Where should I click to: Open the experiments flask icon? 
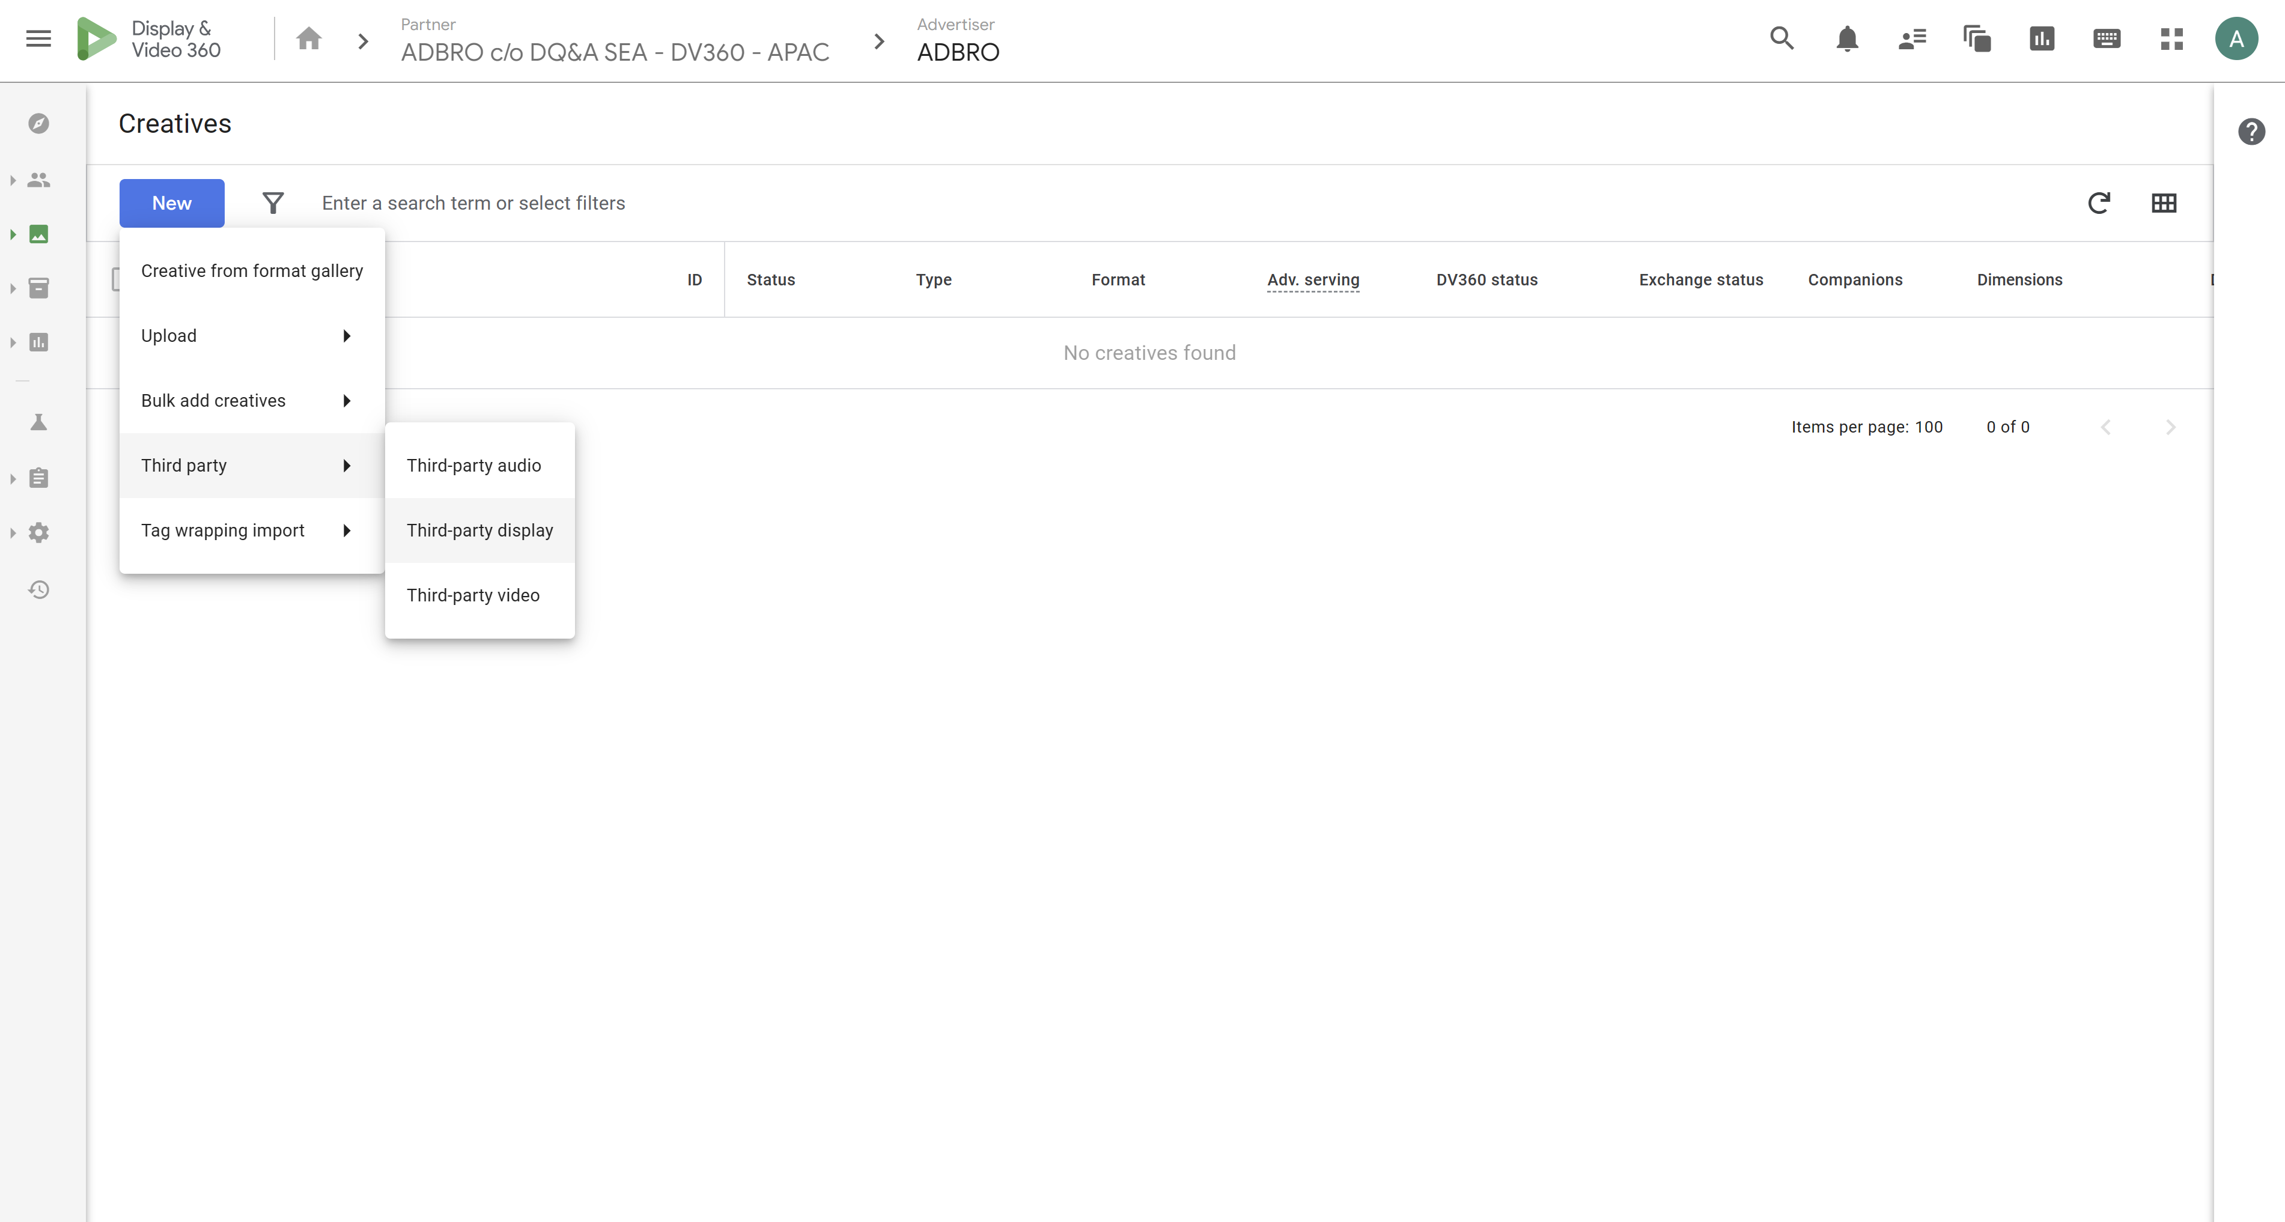38,421
